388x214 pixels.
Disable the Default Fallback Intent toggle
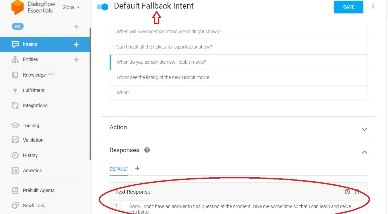[102, 6]
